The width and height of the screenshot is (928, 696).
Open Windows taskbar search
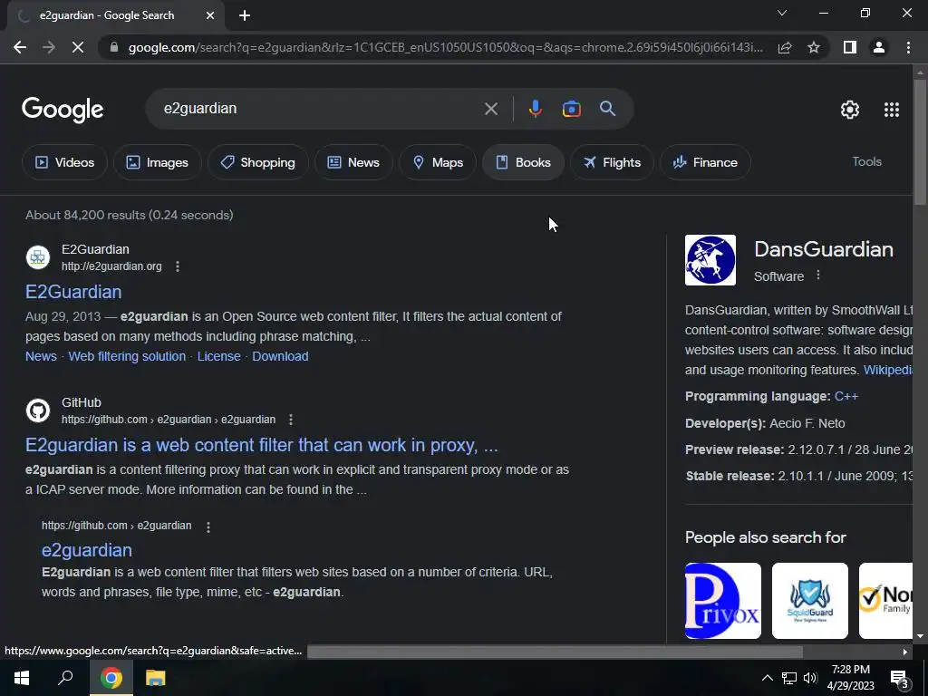pyautogui.click(x=65, y=678)
